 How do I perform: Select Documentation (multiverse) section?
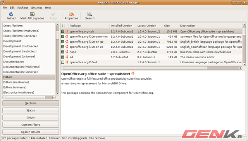click(29, 67)
